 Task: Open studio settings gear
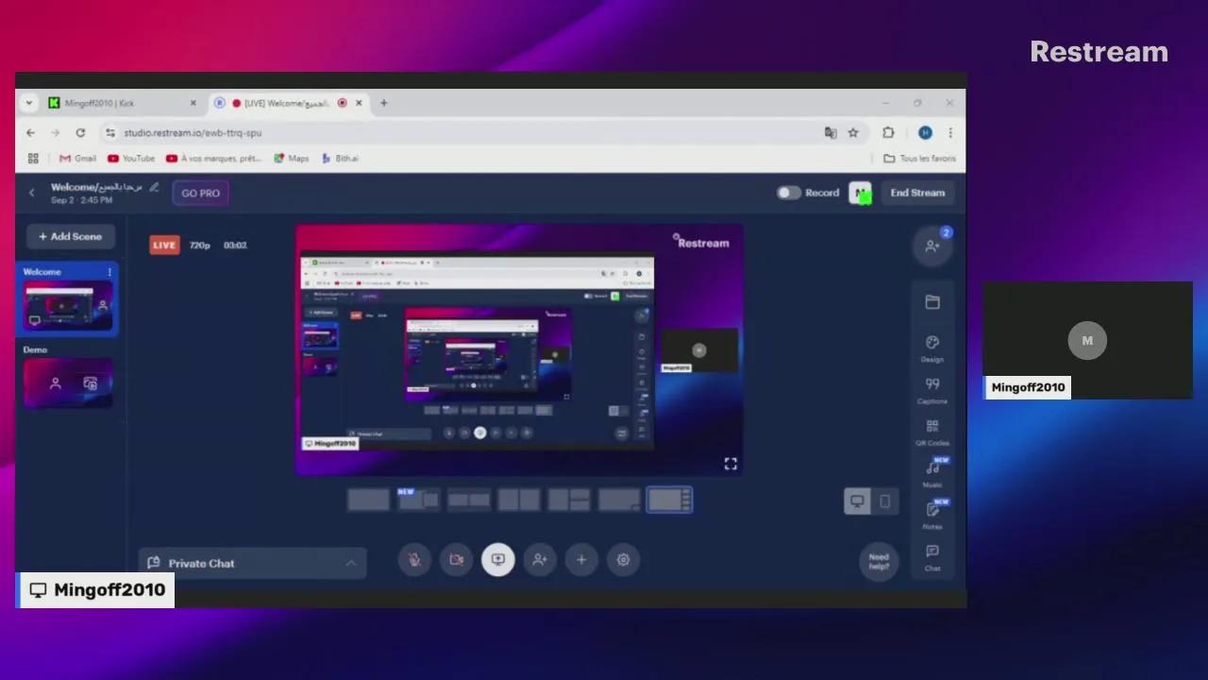[623, 560]
